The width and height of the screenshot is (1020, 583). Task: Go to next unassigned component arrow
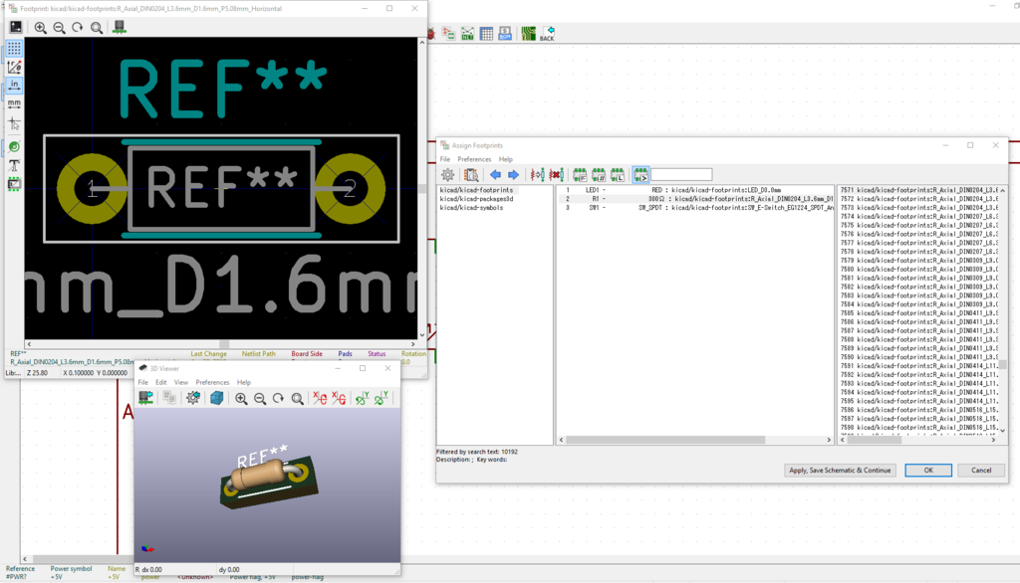(513, 175)
